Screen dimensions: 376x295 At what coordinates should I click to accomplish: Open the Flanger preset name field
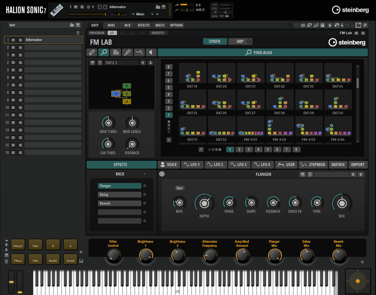[x=332, y=174]
